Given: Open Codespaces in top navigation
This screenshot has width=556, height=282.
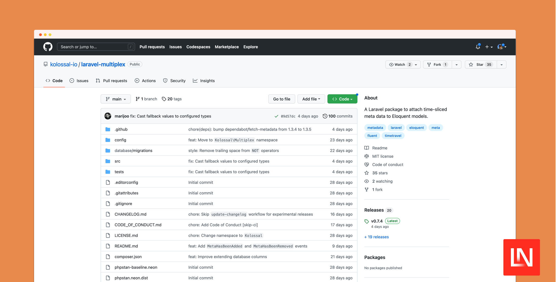Looking at the screenshot, I should pyautogui.click(x=198, y=47).
